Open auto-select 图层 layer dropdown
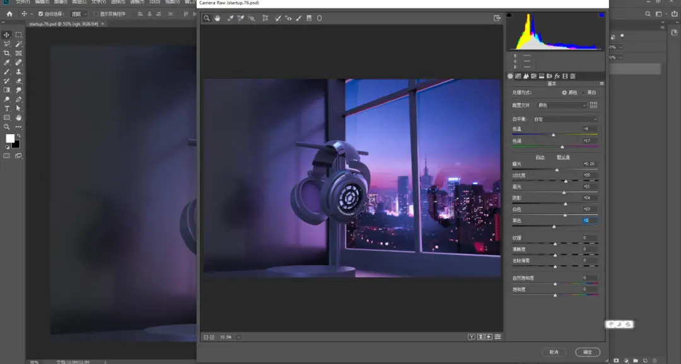This screenshot has height=364, width=681. [x=79, y=14]
